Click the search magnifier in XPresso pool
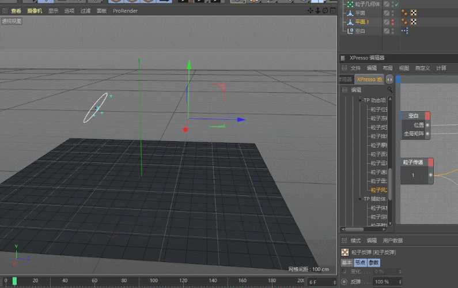 click(x=390, y=90)
